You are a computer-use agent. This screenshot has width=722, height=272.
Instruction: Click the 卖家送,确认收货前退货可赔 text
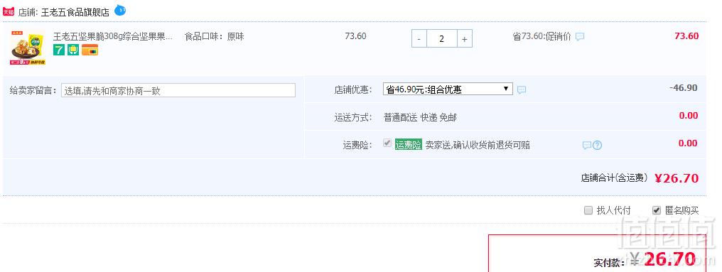click(478, 145)
